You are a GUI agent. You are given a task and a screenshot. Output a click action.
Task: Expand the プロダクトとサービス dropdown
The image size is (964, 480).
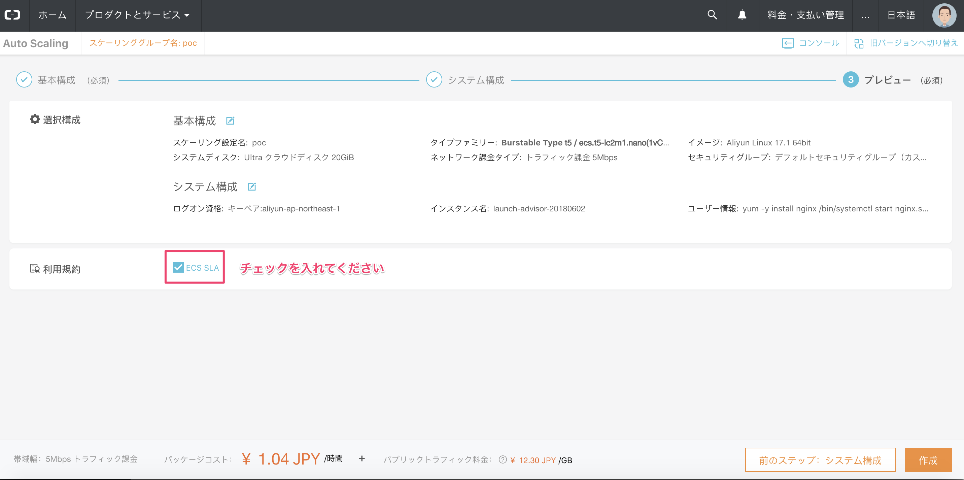(x=137, y=15)
